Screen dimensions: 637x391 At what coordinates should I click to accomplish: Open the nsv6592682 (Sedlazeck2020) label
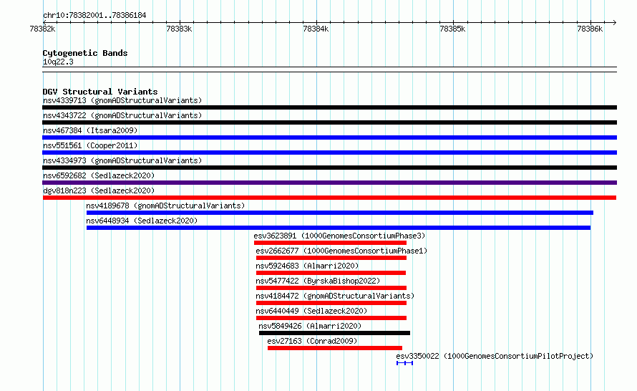click(x=99, y=175)
